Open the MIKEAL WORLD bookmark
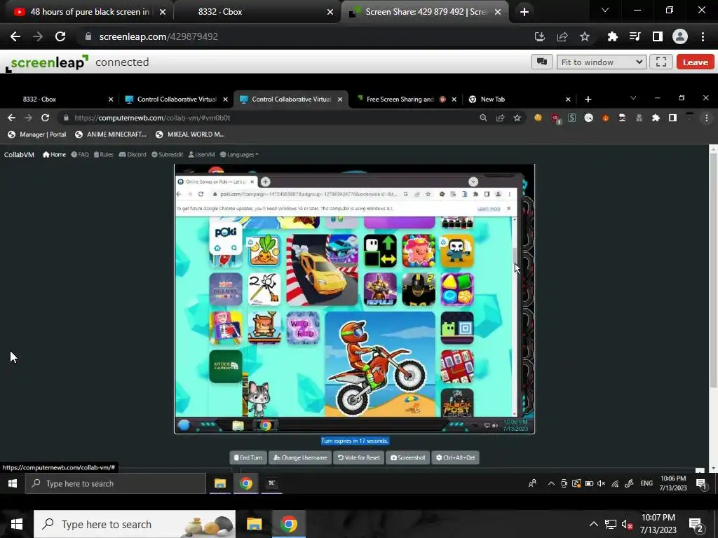Screen dimensions: 718x538 point(189,134)
